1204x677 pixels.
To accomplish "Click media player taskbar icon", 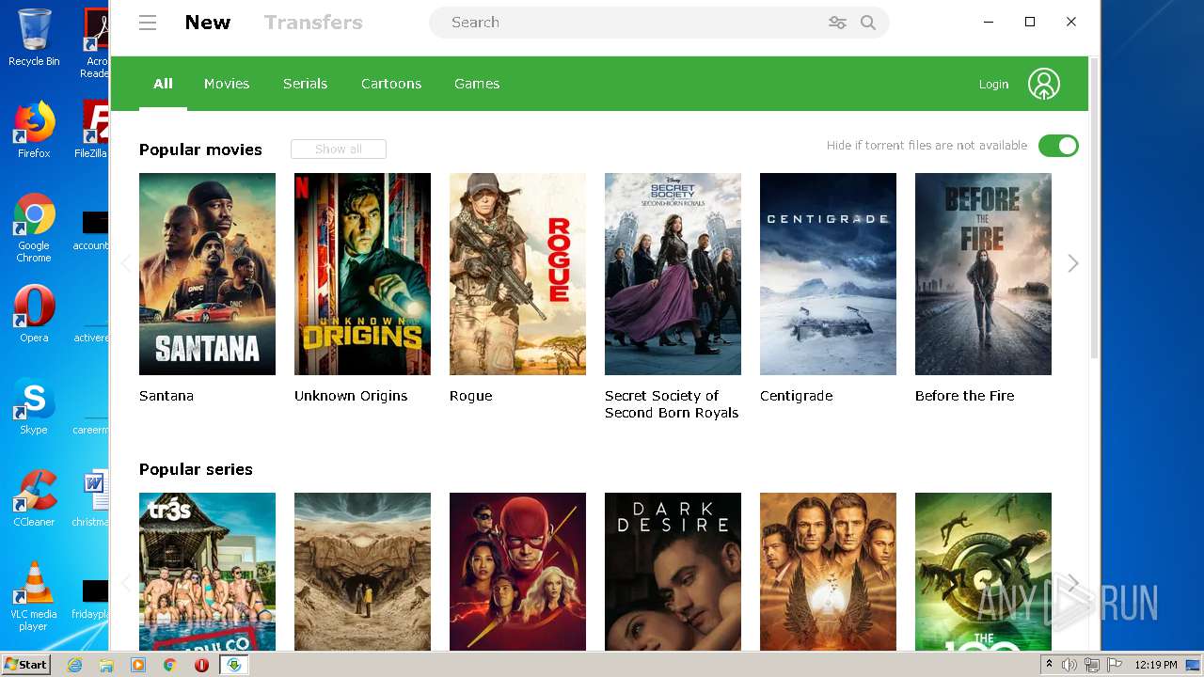I will click(138, 665).
